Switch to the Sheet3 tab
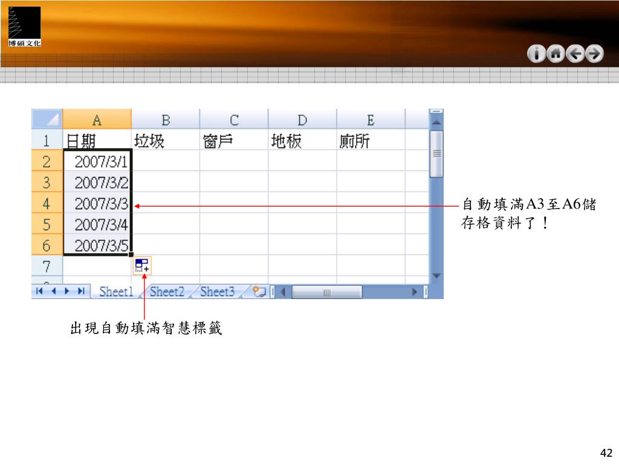The image size is (619, 464). click(x=217, y=292)
